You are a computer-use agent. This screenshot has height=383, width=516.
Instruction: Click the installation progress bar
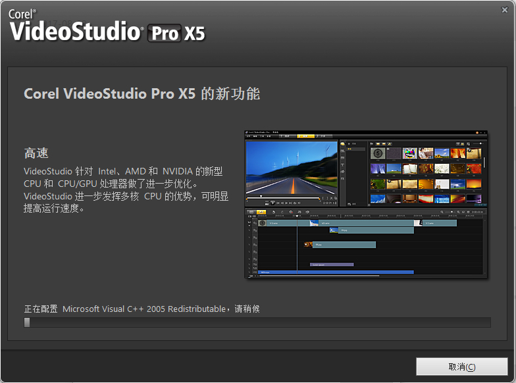[257, 322]
